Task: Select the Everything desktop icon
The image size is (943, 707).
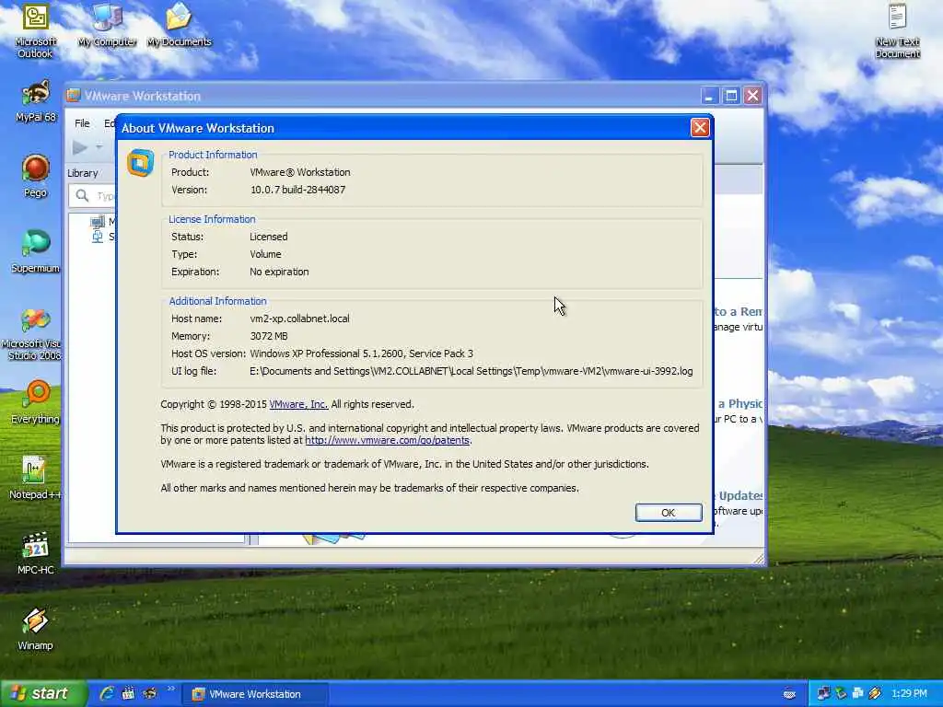Action: 36,402
